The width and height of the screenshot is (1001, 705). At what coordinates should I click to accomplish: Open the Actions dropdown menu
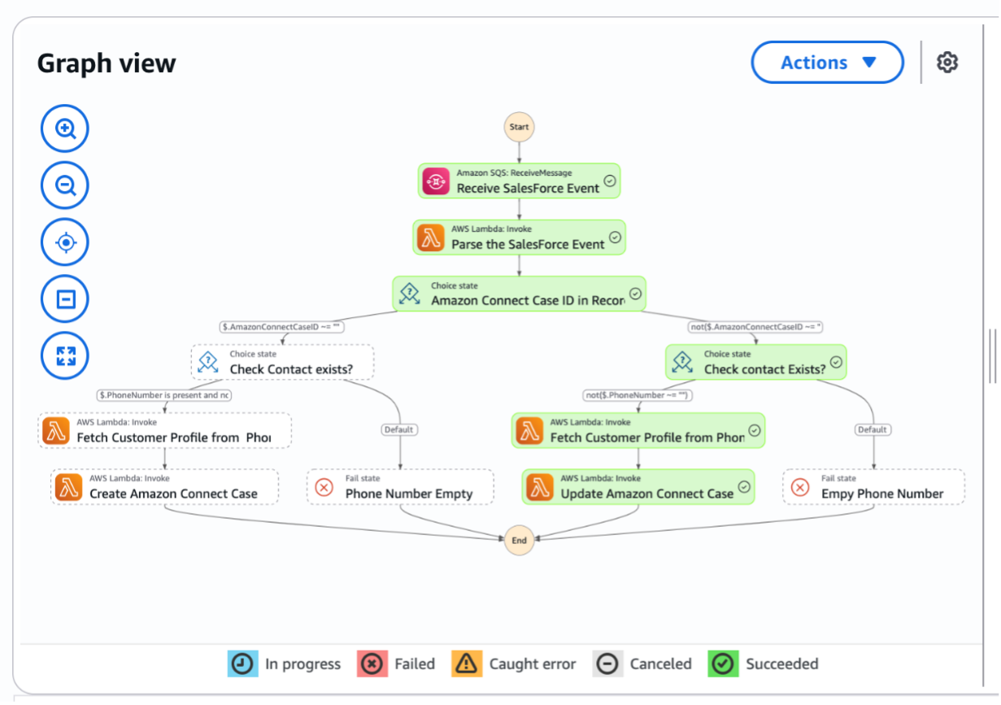827,63
